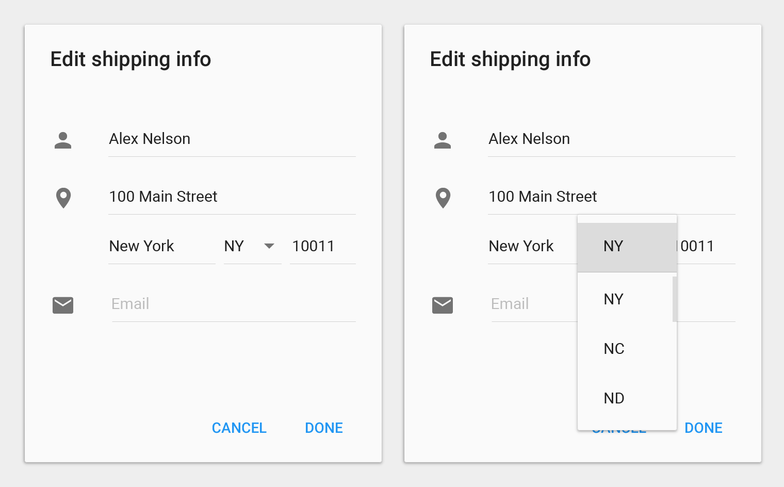Click the envelope mail icon in left dialog
The image size is (784, 487).
pos(63,305)
